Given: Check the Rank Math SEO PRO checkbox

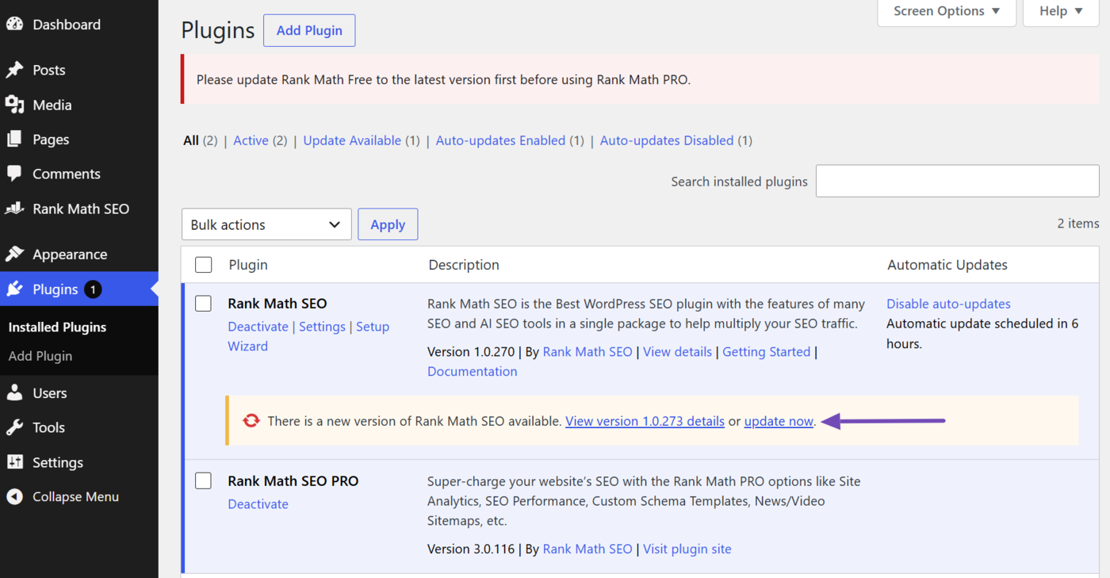Looking at the screenshot, I should tap(204, 480).
